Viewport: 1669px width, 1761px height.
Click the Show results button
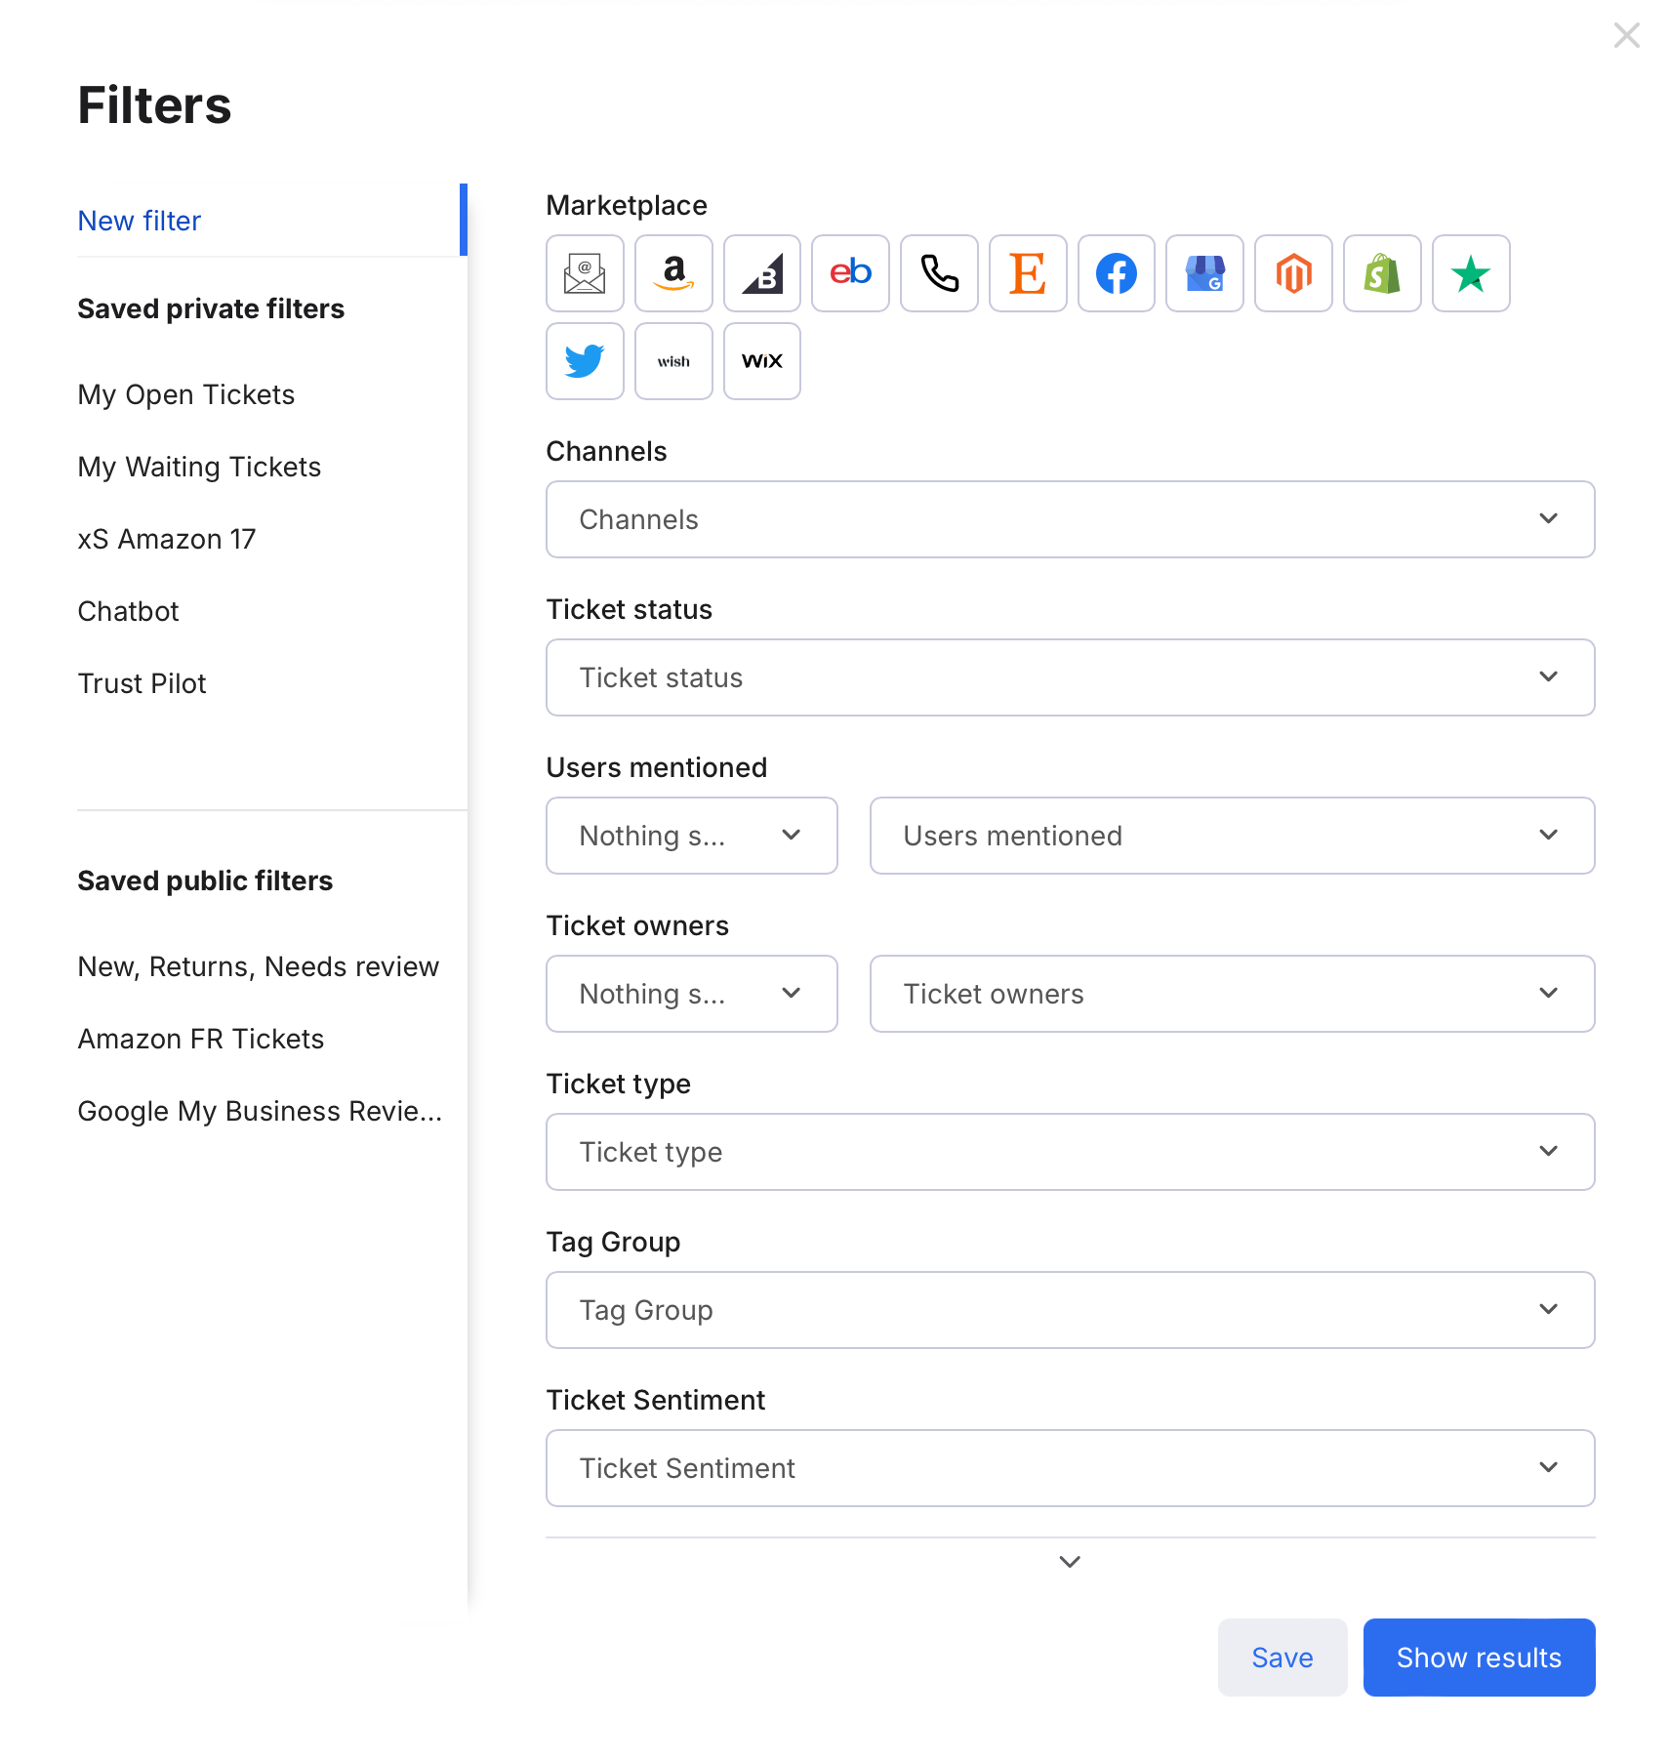click(1479, 1658)
